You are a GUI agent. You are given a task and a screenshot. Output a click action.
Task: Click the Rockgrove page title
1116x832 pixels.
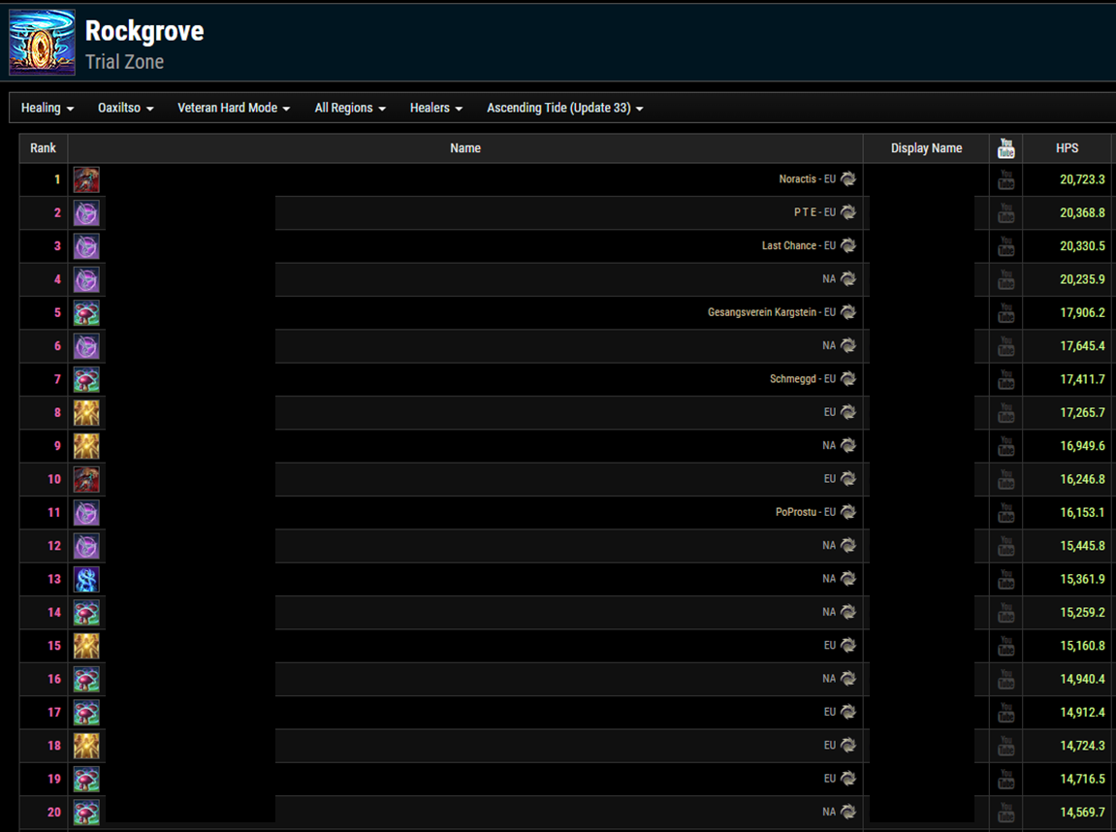pyautogui.click(x=144, y=31)
